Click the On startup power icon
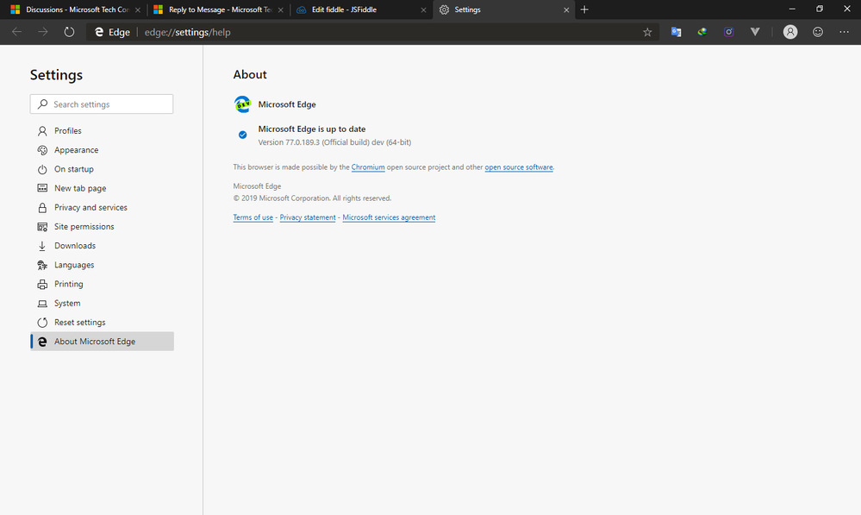The height and width of the screenshot is (515, 861). click(x=42, y=169)
